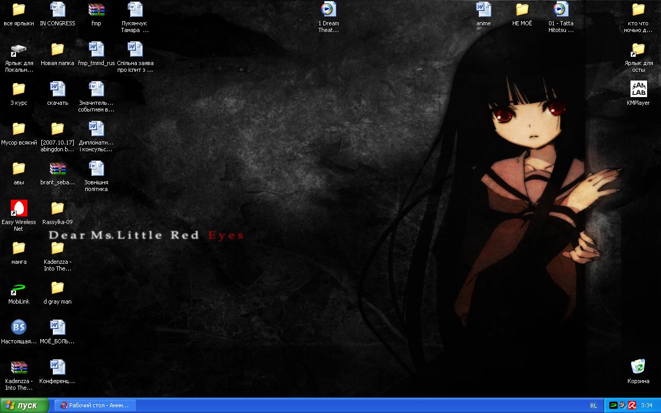Screen dimensions: 661x413
Task: Select the '3 курс' folder
Action: [19, 89]
